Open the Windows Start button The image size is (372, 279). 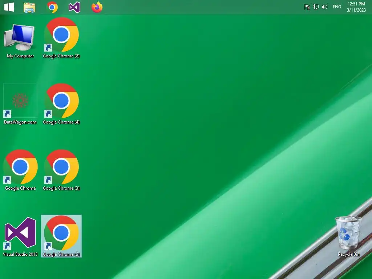pyautogui.click(x=9, y=7)
